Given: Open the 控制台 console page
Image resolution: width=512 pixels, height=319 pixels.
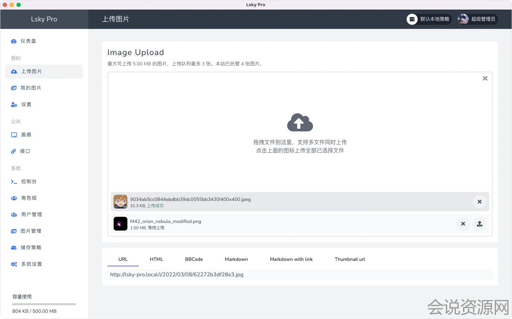Looking at the screenshot, I should pos(29,182).
